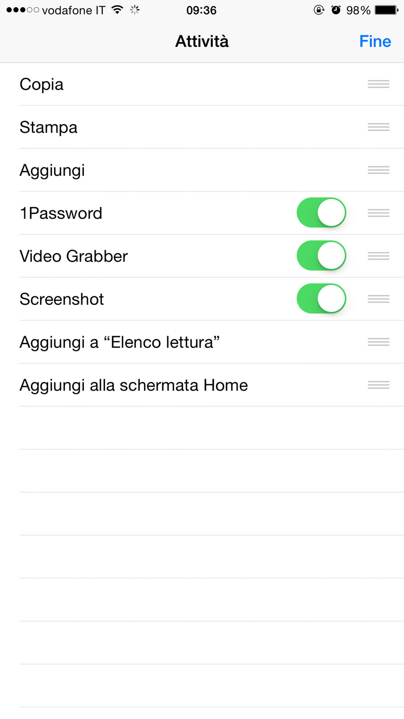Tap the reorder handle for Copia
This screenshot has height=719, width=404.
[378, 84]
